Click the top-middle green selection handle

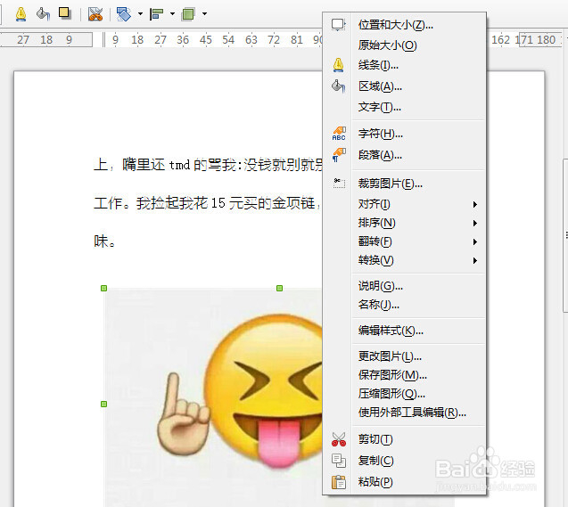tap(279, 289)
